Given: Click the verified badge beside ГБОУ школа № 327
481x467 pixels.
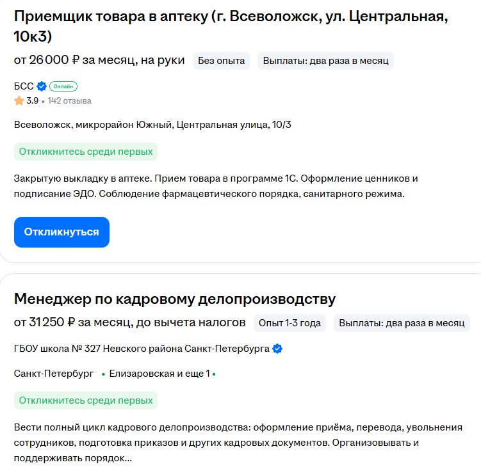Looking at the screenshot, I should (x=277, y=349).
